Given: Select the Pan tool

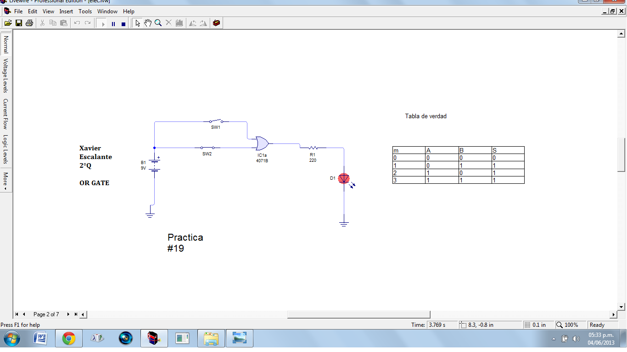Looking at the screenshot, I should 147,22.
